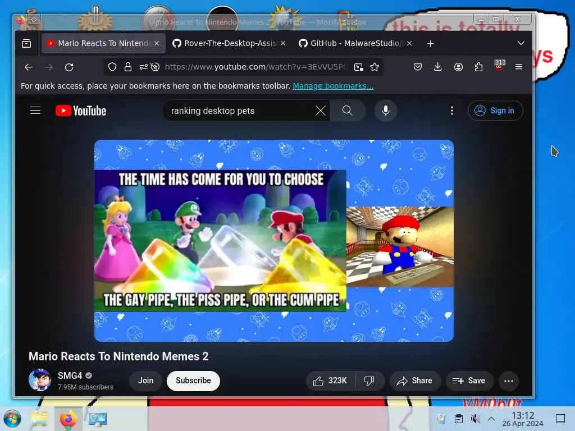Save video to a playlist

[469, 381]
